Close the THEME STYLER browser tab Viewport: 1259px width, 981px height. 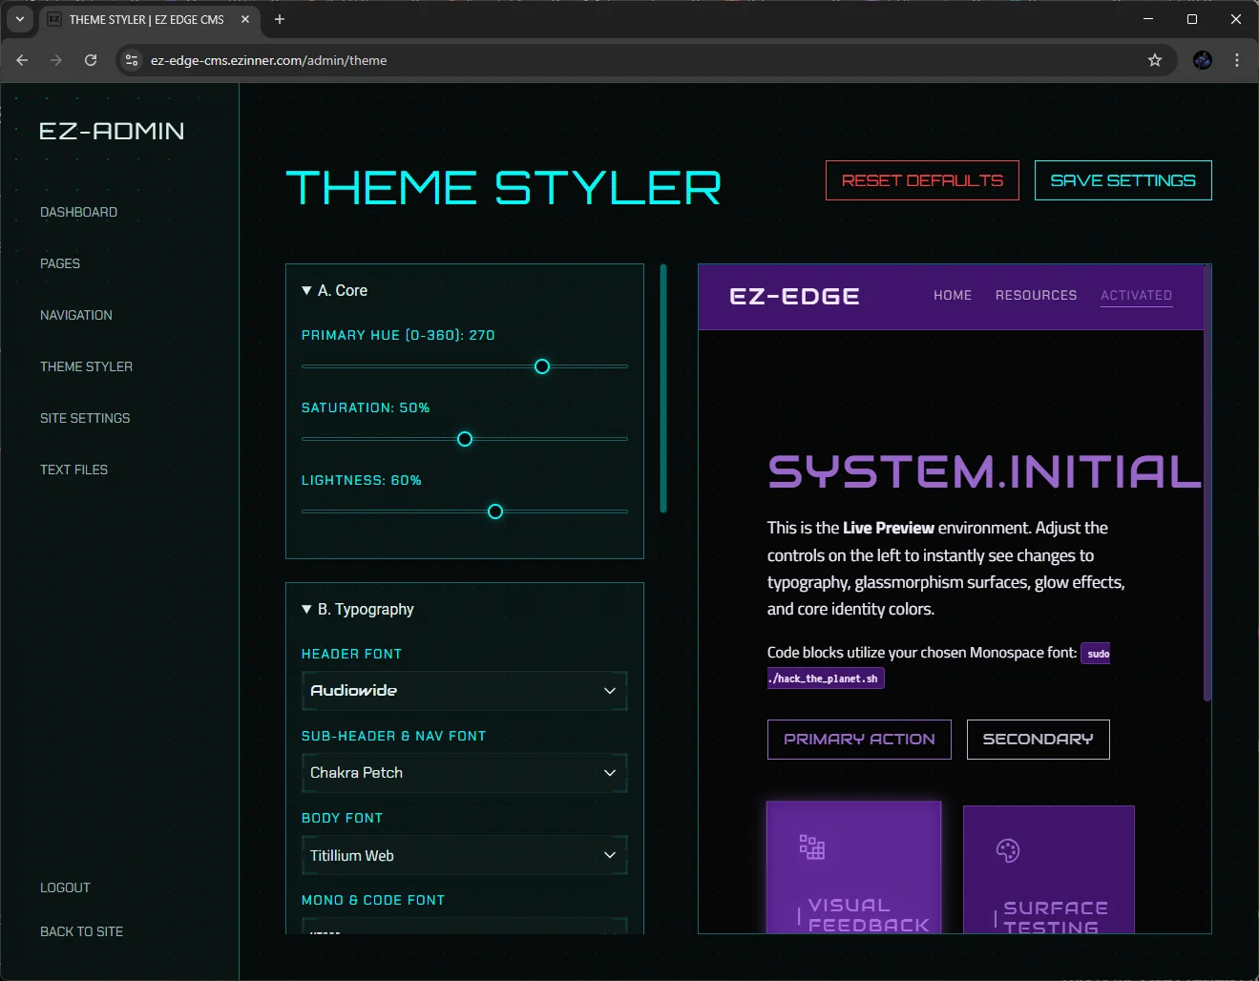point(245,19)
